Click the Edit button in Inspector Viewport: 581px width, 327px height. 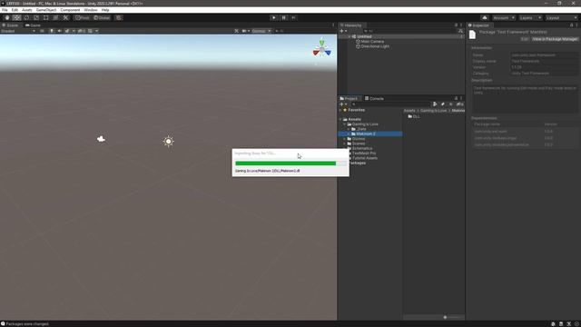click(x=525, y=39)
